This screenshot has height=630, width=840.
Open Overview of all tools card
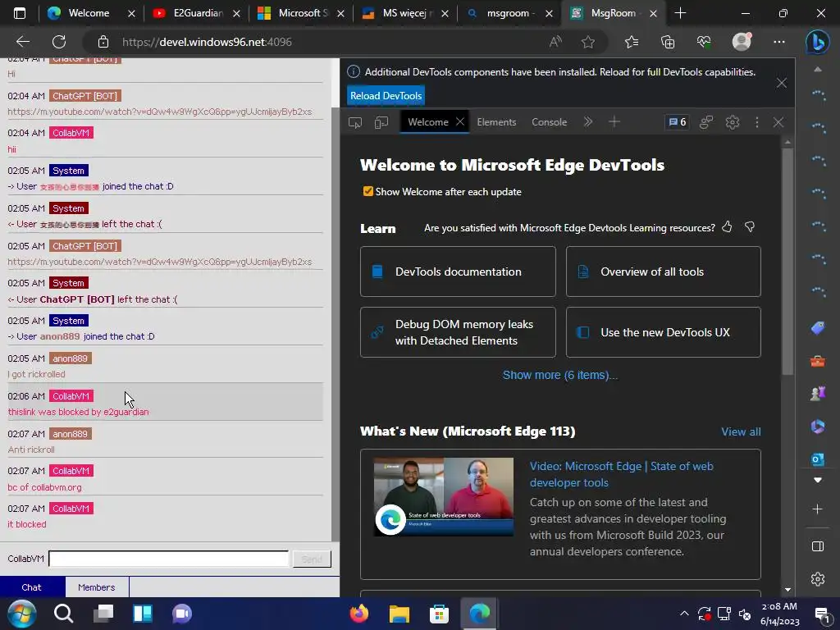tap(663, 272)
